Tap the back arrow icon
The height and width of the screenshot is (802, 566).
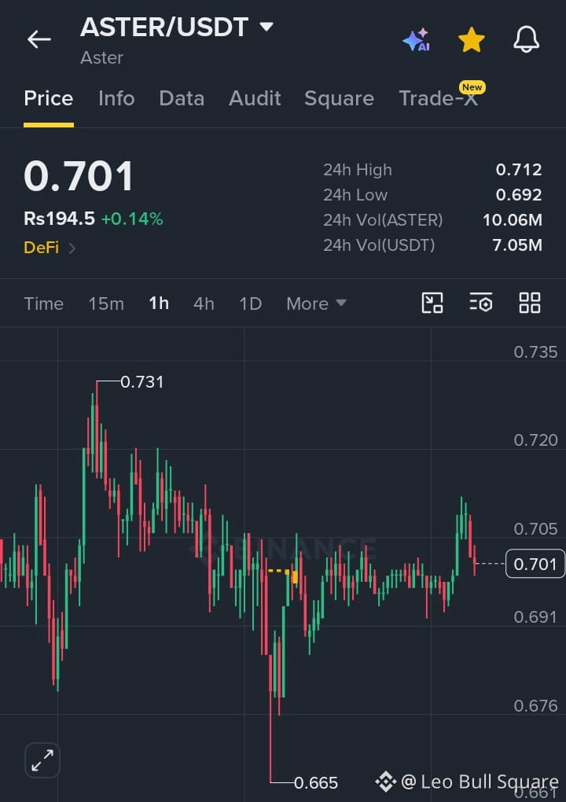coord(39,39)
